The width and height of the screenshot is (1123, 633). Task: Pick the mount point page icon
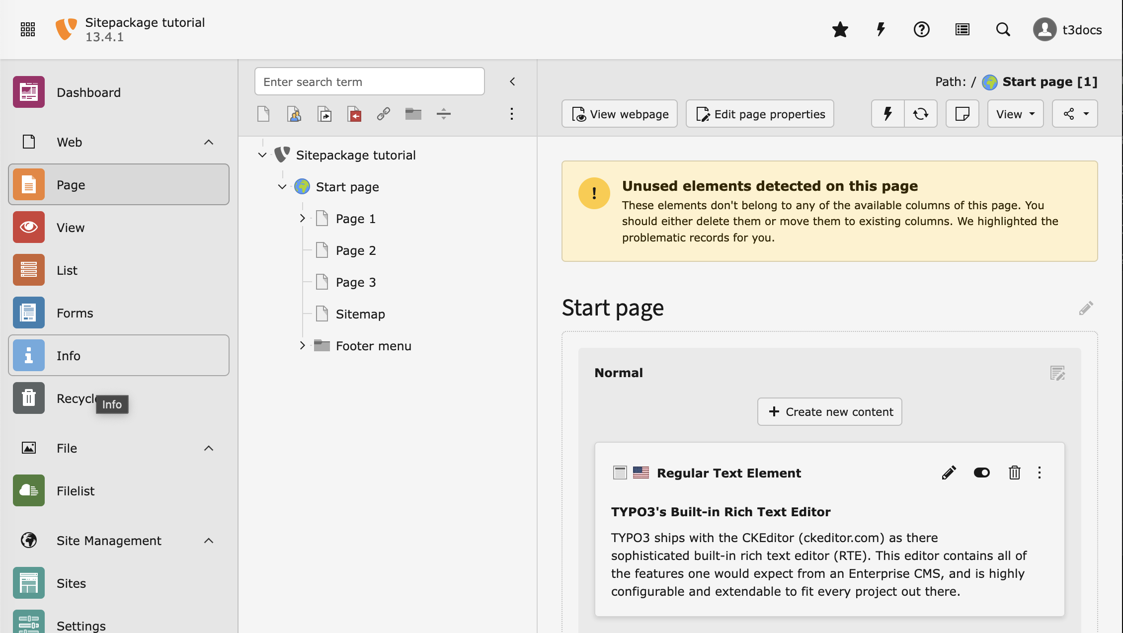click(354, 114)
